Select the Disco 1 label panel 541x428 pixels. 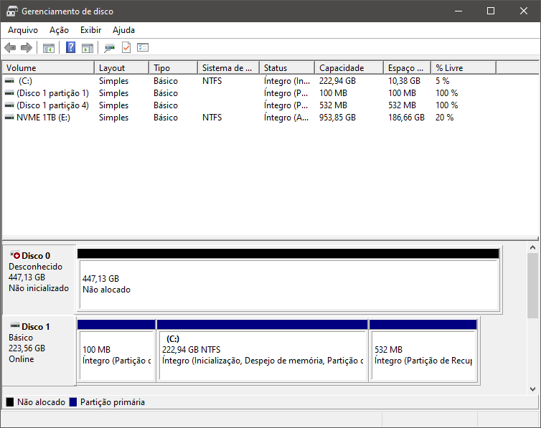(x=39, y=350)
